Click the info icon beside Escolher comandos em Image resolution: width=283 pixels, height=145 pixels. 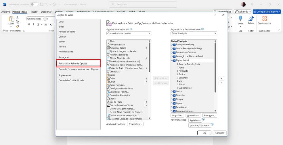click(131, 29)
